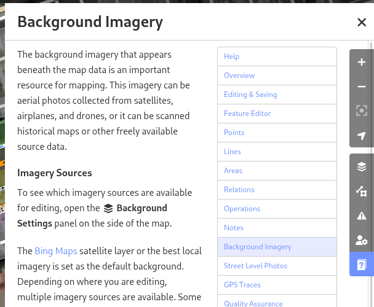Click the zoom in plus icon
374x307 pixels.
coord(362,62)
